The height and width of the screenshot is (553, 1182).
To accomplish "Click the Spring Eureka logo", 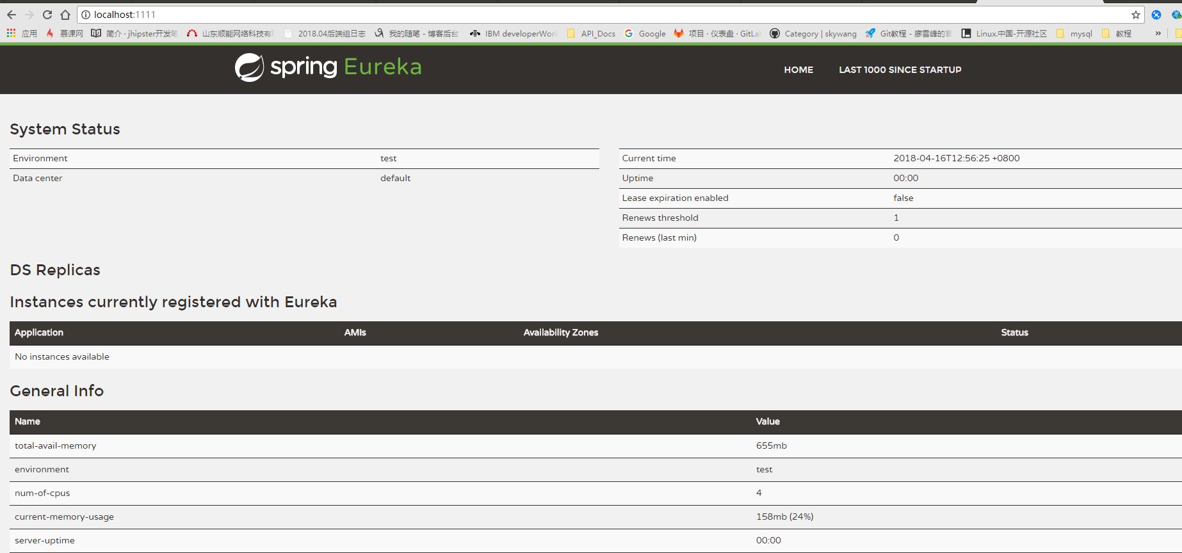I will point(328,67).
